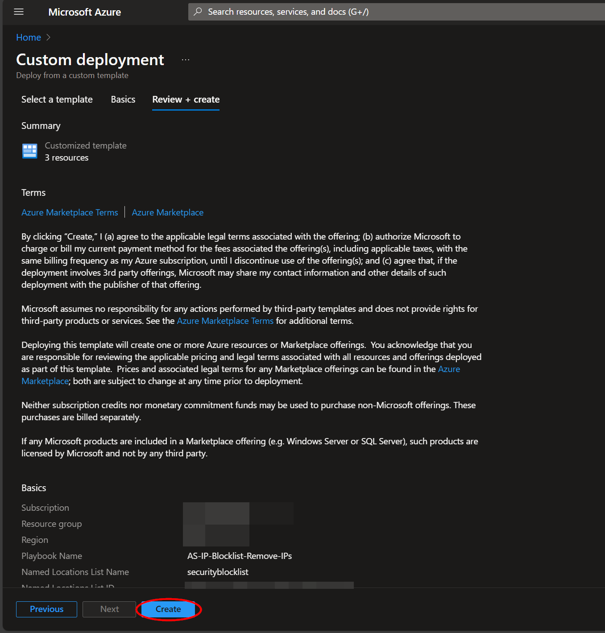Go to Home breadcrumb link

click(29, 37)
